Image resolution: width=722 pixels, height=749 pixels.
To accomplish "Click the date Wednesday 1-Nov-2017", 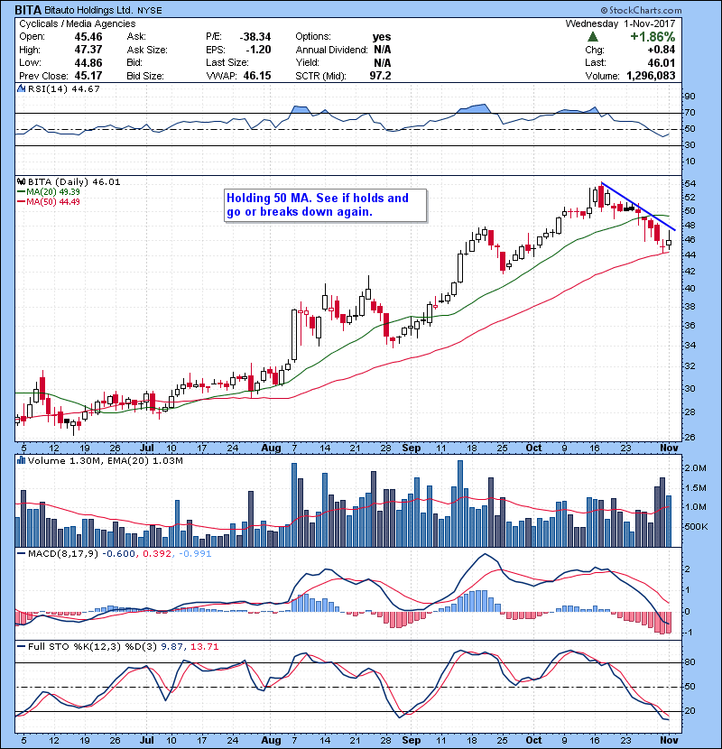I will pos(620,23).
